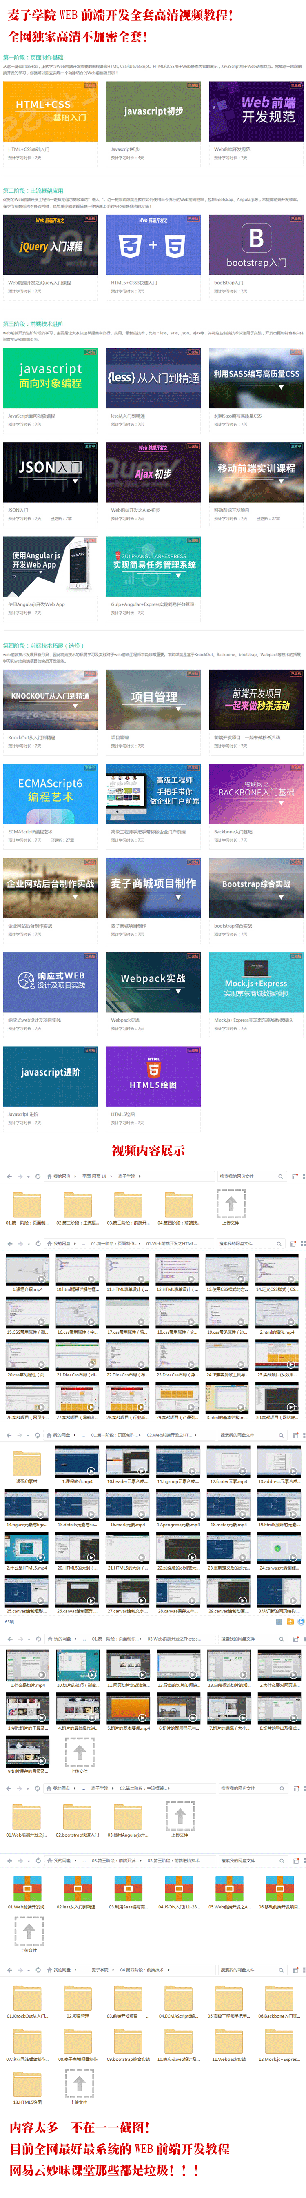306x2198 pixels.
Task: Open the 04.ECMAScript6 folder icon
Action: click(x=178, y=1998)
